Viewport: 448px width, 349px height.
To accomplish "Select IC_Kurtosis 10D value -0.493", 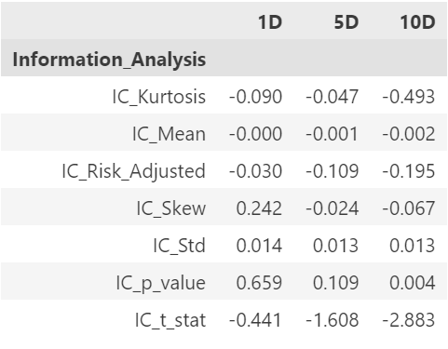I will point(409,97).
